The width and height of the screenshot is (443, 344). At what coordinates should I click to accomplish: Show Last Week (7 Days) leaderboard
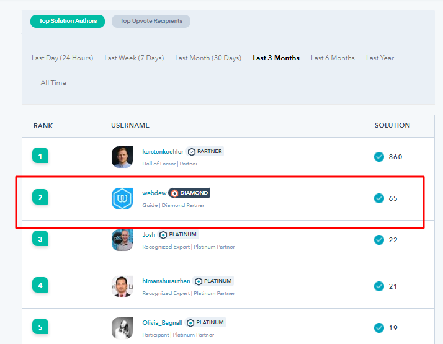(134, 58)
